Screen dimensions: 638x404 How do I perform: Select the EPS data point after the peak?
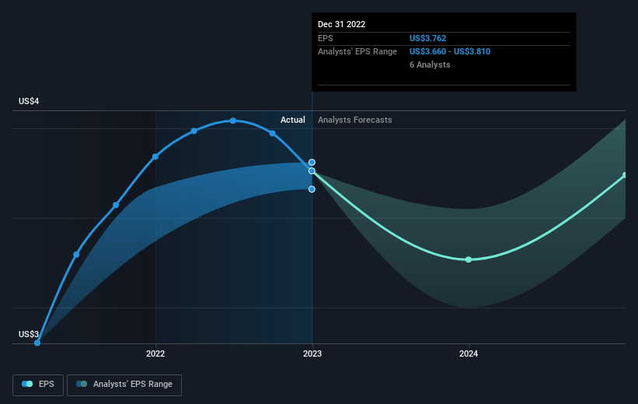273,134
